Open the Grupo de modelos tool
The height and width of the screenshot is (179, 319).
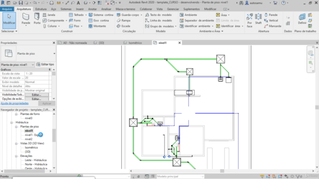point(159,26)
